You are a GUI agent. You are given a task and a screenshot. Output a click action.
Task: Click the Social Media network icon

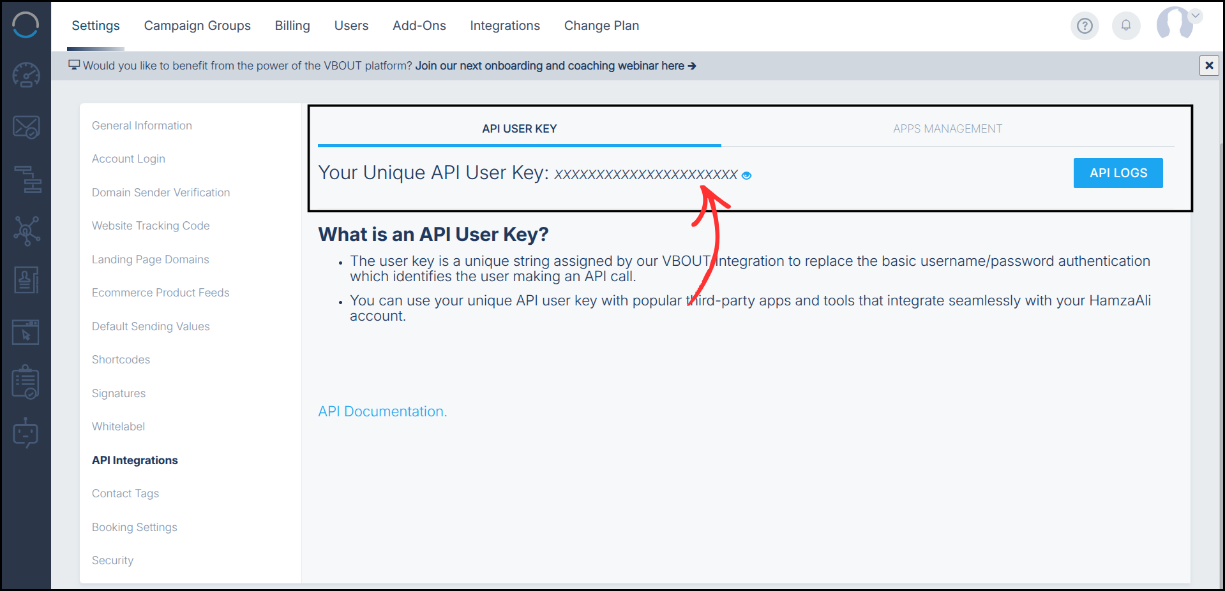pyautogui.click(x=26, y=230)
